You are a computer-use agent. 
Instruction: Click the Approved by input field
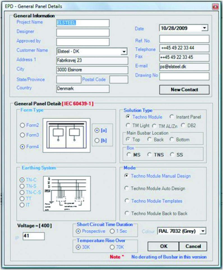pyautogui.click(x=83, y=42)
